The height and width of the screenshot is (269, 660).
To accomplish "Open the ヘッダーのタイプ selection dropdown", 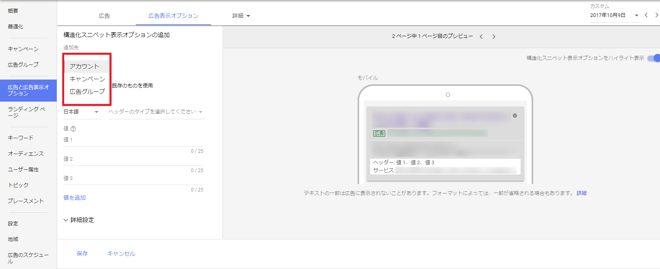I will coord(156,112).
